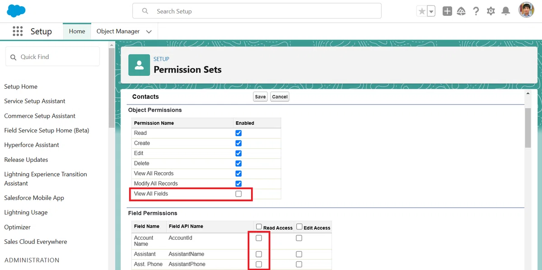The height and width of the screenshot is (270, 542).
Task: Enable Edit Access for Asst. Phone
Action: click(x=299, y=264)
